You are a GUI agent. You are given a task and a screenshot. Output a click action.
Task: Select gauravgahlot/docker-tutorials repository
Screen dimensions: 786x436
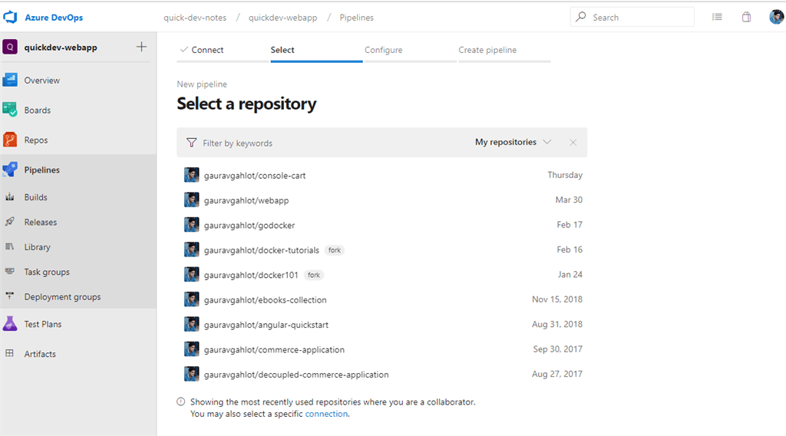[382, 249]
